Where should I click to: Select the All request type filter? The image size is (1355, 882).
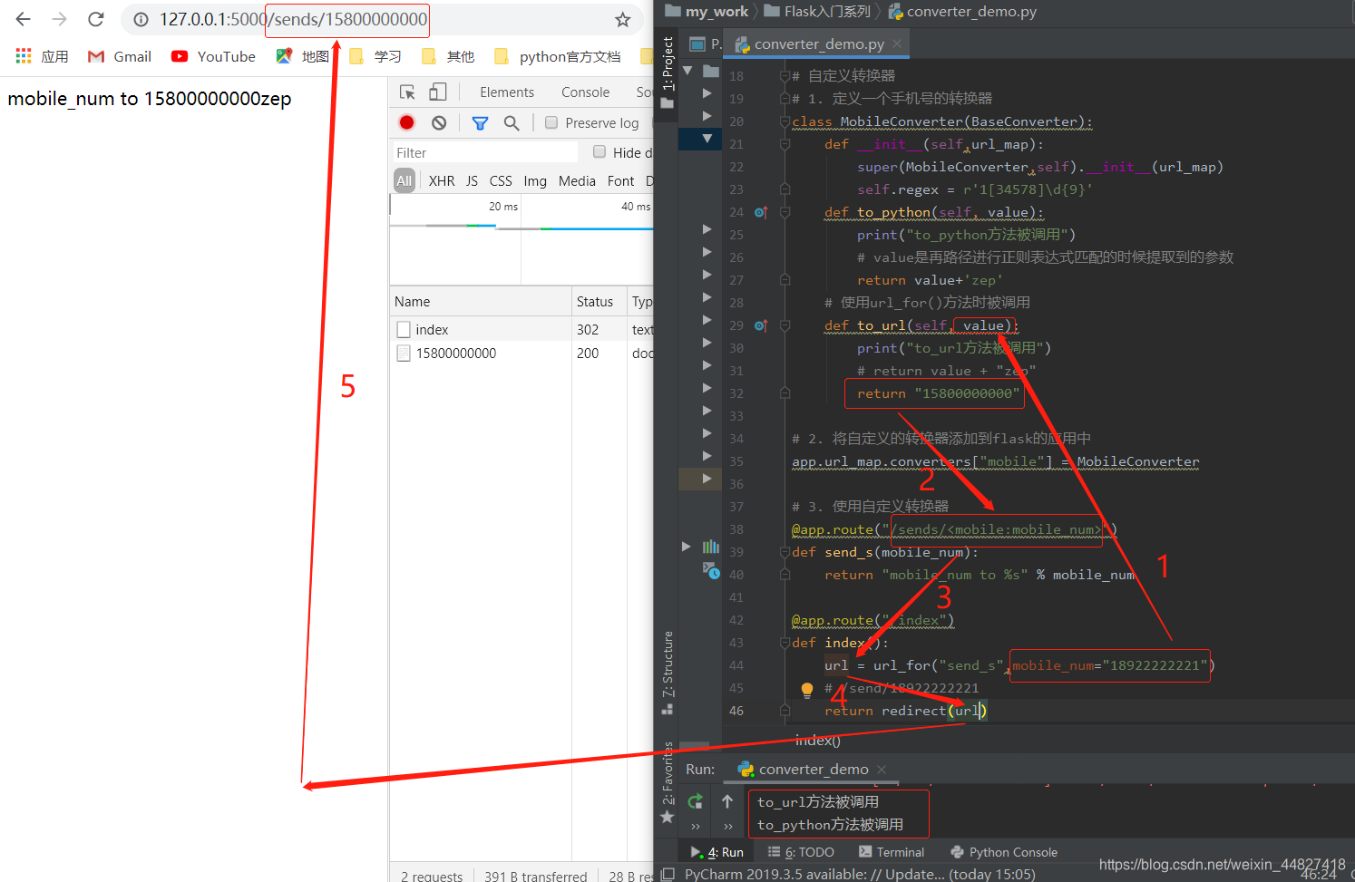405,180
